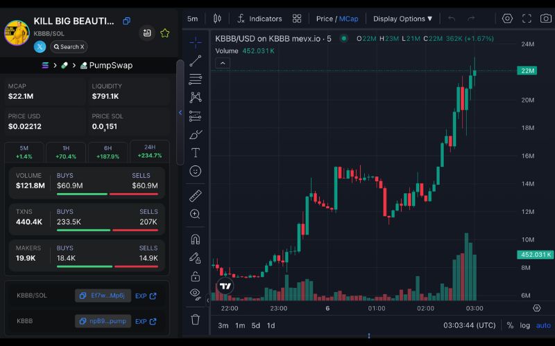Open the chart layout grid selector

click(297, 19)
